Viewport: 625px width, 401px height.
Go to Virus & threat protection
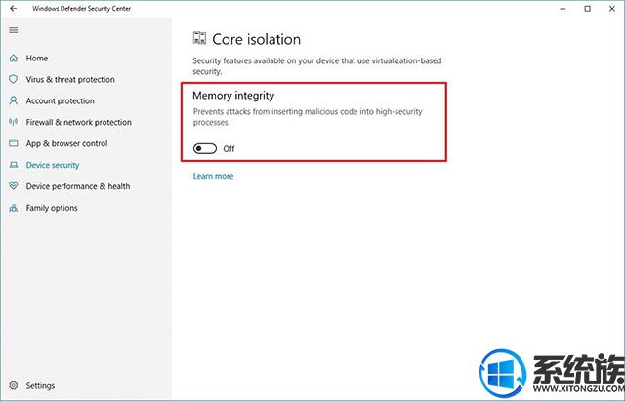[70, 79]
